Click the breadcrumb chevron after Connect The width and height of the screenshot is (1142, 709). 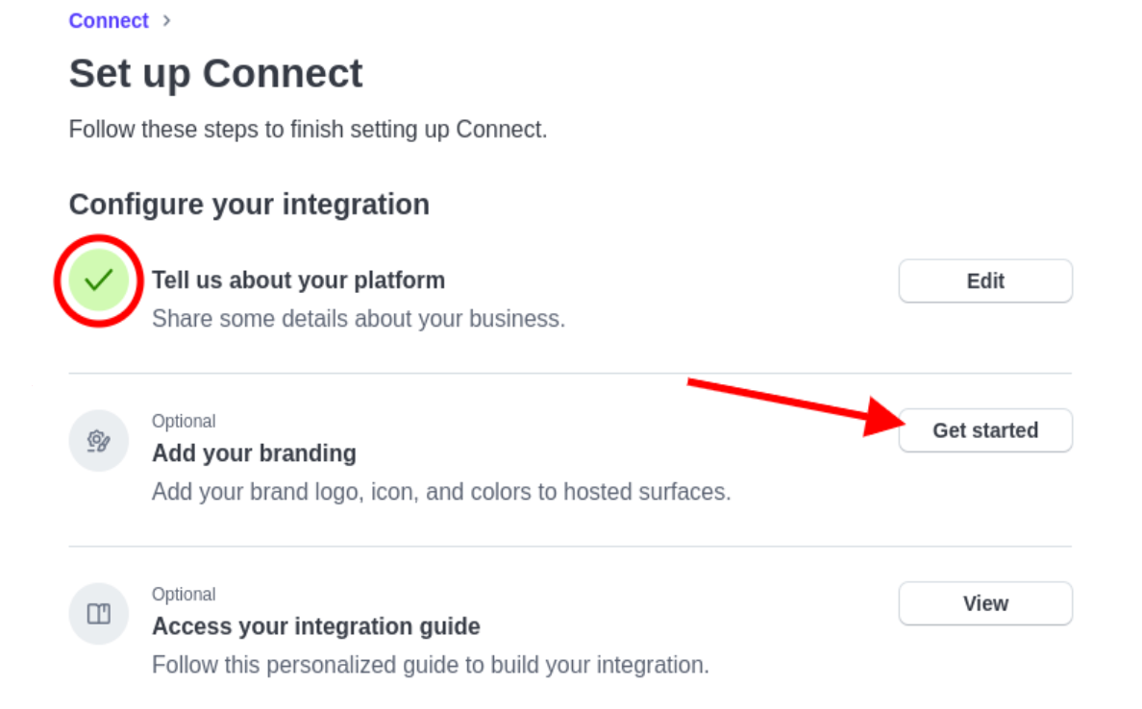click(166, 20)
